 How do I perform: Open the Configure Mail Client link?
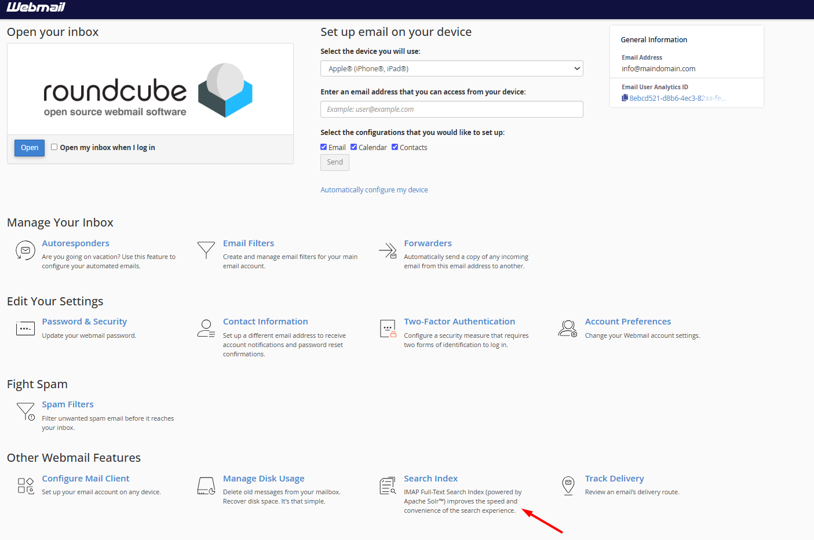tap(86, 479)
